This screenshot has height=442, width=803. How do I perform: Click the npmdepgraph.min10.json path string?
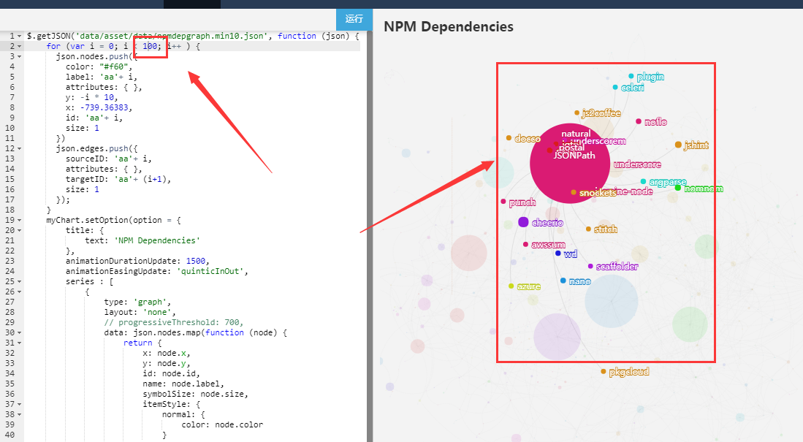[x=172, y=36]
